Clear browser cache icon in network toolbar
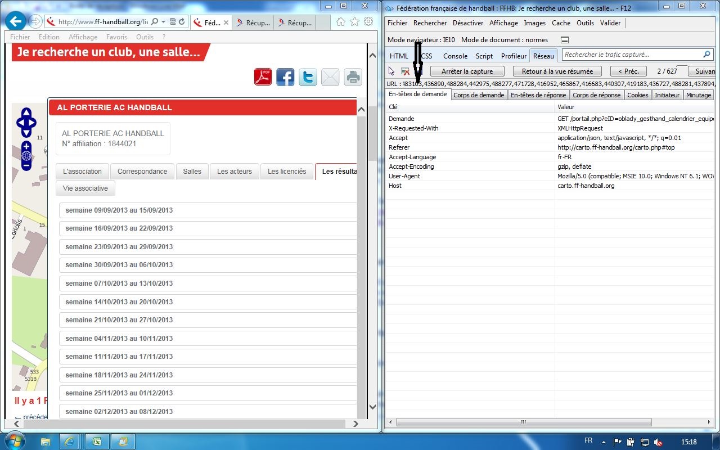 click(x=405, y=71)
